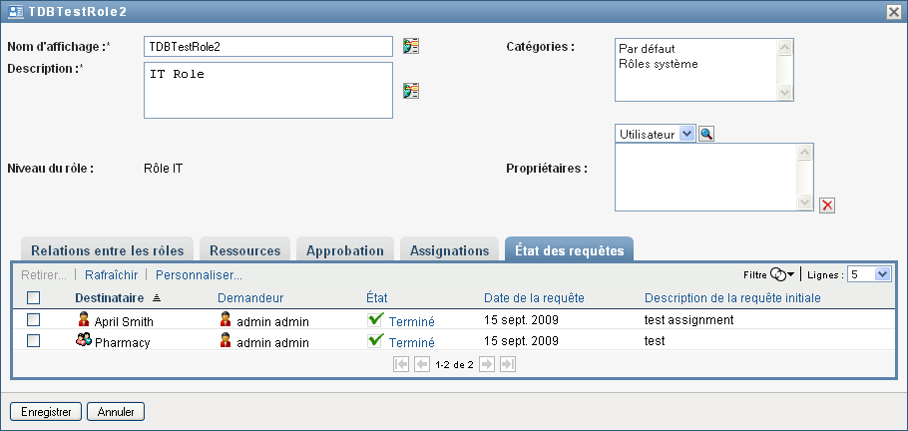Open Terminé status for April Smith
The width and height of the screenshot is (908, 431).
click(x=412, y=321)
